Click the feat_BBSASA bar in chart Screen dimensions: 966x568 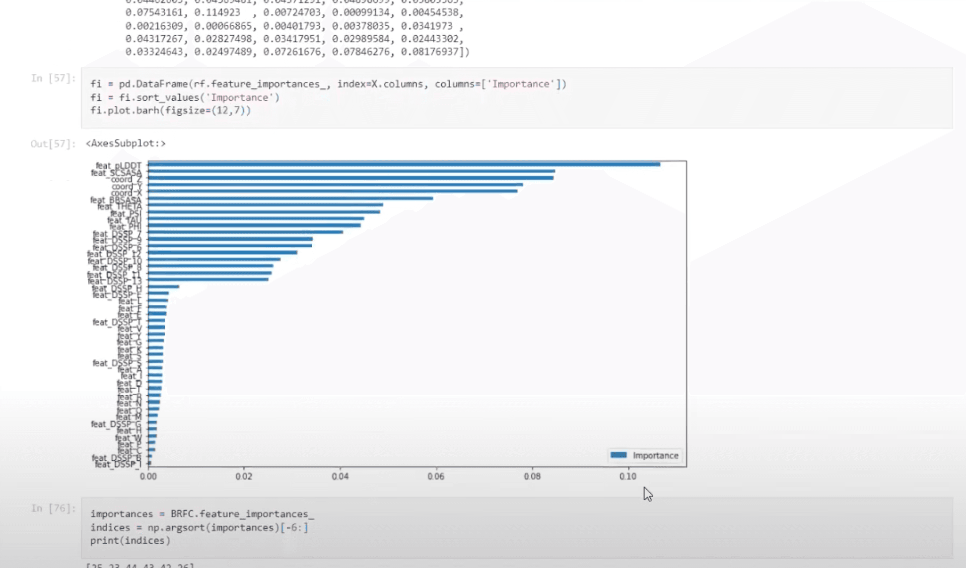290,198
